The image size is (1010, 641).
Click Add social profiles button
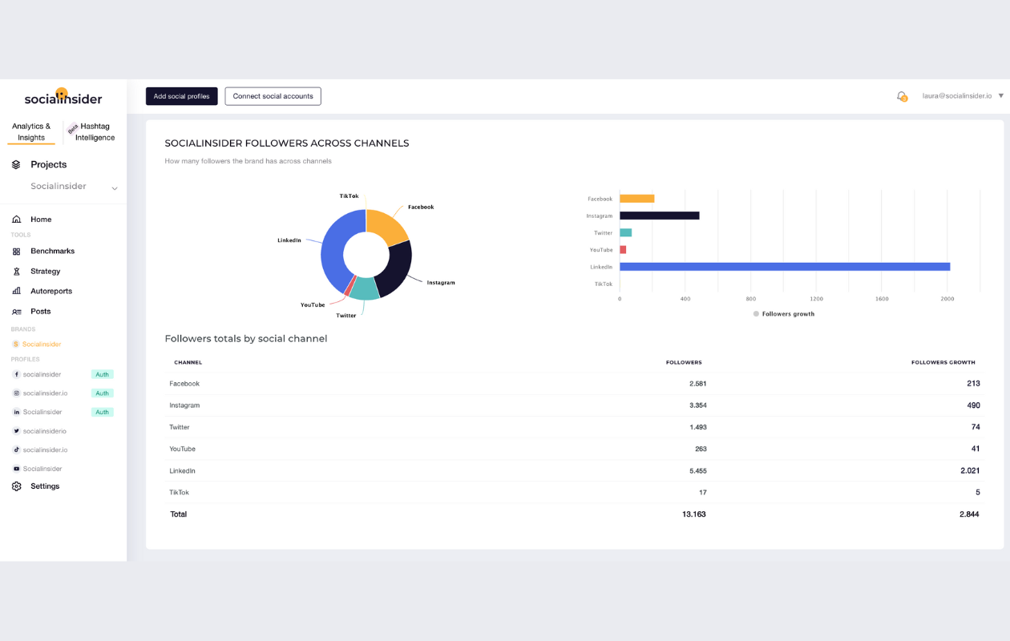point(182,96)
